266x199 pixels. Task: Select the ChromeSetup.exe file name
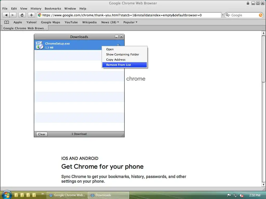click(57, 44)
